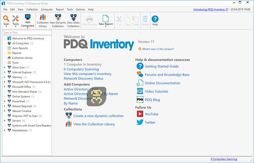The width and height of the screenshot is (254, 163).
Task: Expand the Workstations collection node
Action: [5, 130]
